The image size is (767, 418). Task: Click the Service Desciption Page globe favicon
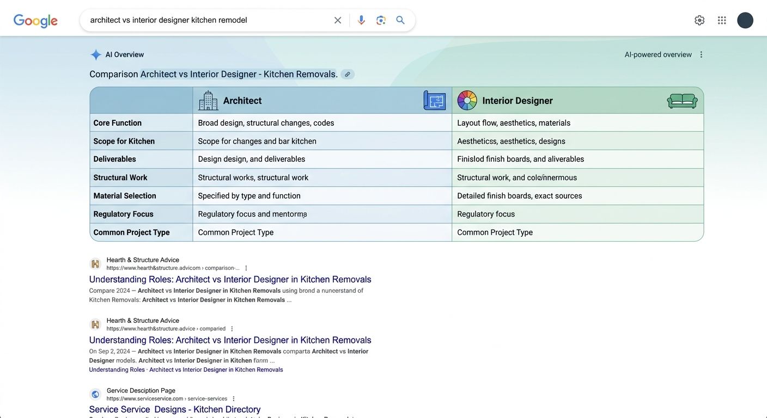pyautogui.click(x=95, y=394)
